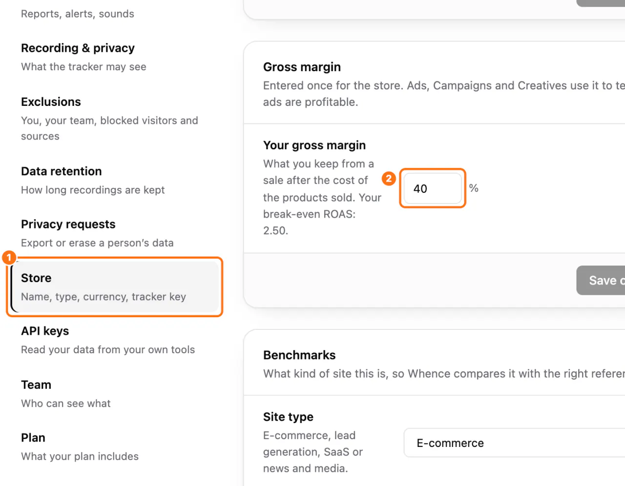Open the Plan settings section

click(x=115, y=446)
